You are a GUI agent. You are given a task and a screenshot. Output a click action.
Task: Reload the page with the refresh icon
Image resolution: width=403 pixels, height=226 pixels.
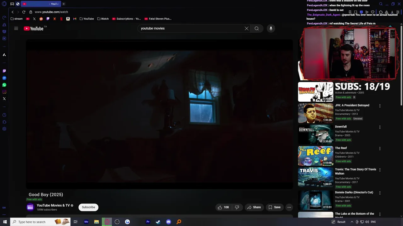pyautogui.click(x=24, y=12)
